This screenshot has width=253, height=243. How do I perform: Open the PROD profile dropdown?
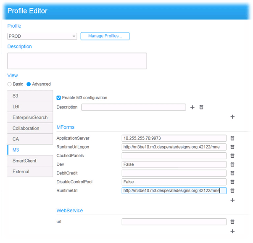42,36
